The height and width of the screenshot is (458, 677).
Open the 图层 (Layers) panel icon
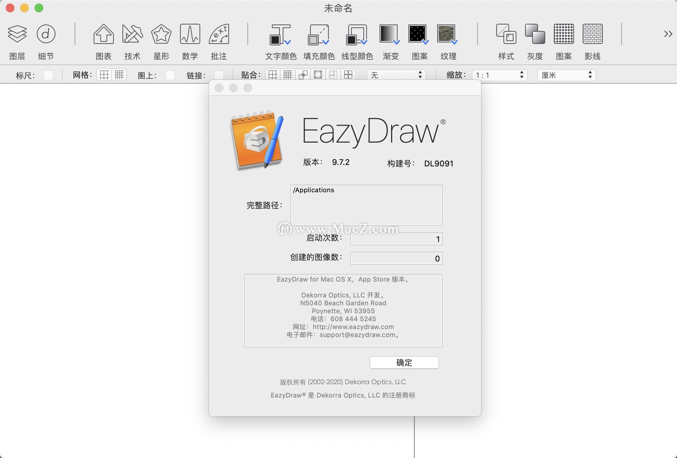click(x=17, y=34)
